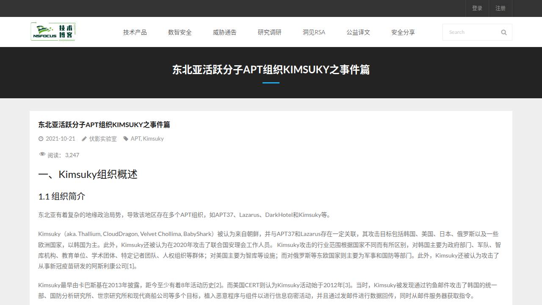Click the tag icon beside APT

coord(126,139)
